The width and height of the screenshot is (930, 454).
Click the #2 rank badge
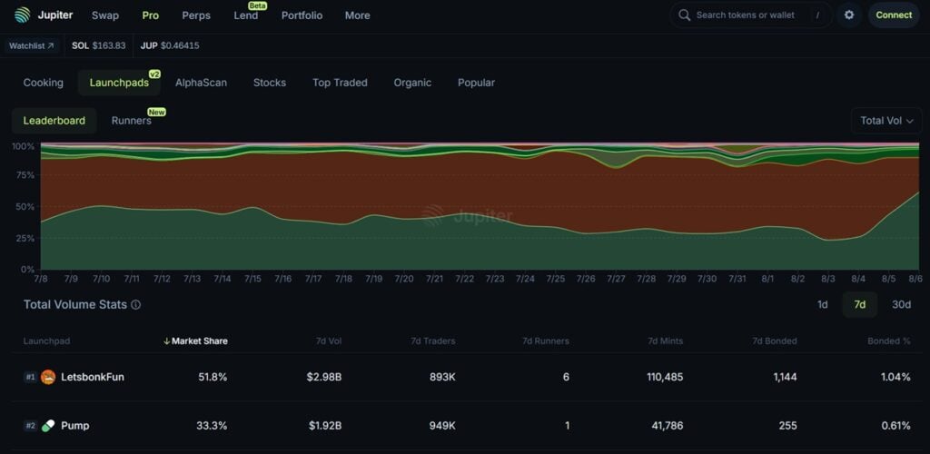(x=30, y=426)
